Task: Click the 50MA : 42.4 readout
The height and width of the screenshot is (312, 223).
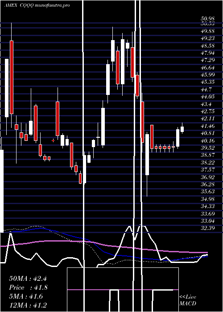Action: [28, 279]
